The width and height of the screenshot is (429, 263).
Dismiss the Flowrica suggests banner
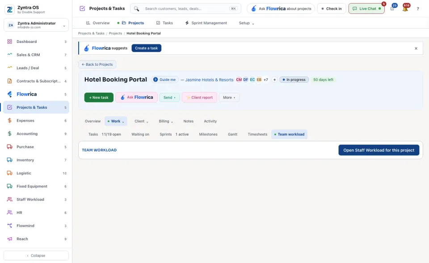point(416,48)
